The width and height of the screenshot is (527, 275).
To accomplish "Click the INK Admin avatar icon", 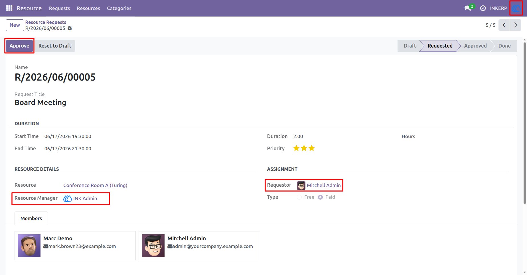I will point(68,198).
